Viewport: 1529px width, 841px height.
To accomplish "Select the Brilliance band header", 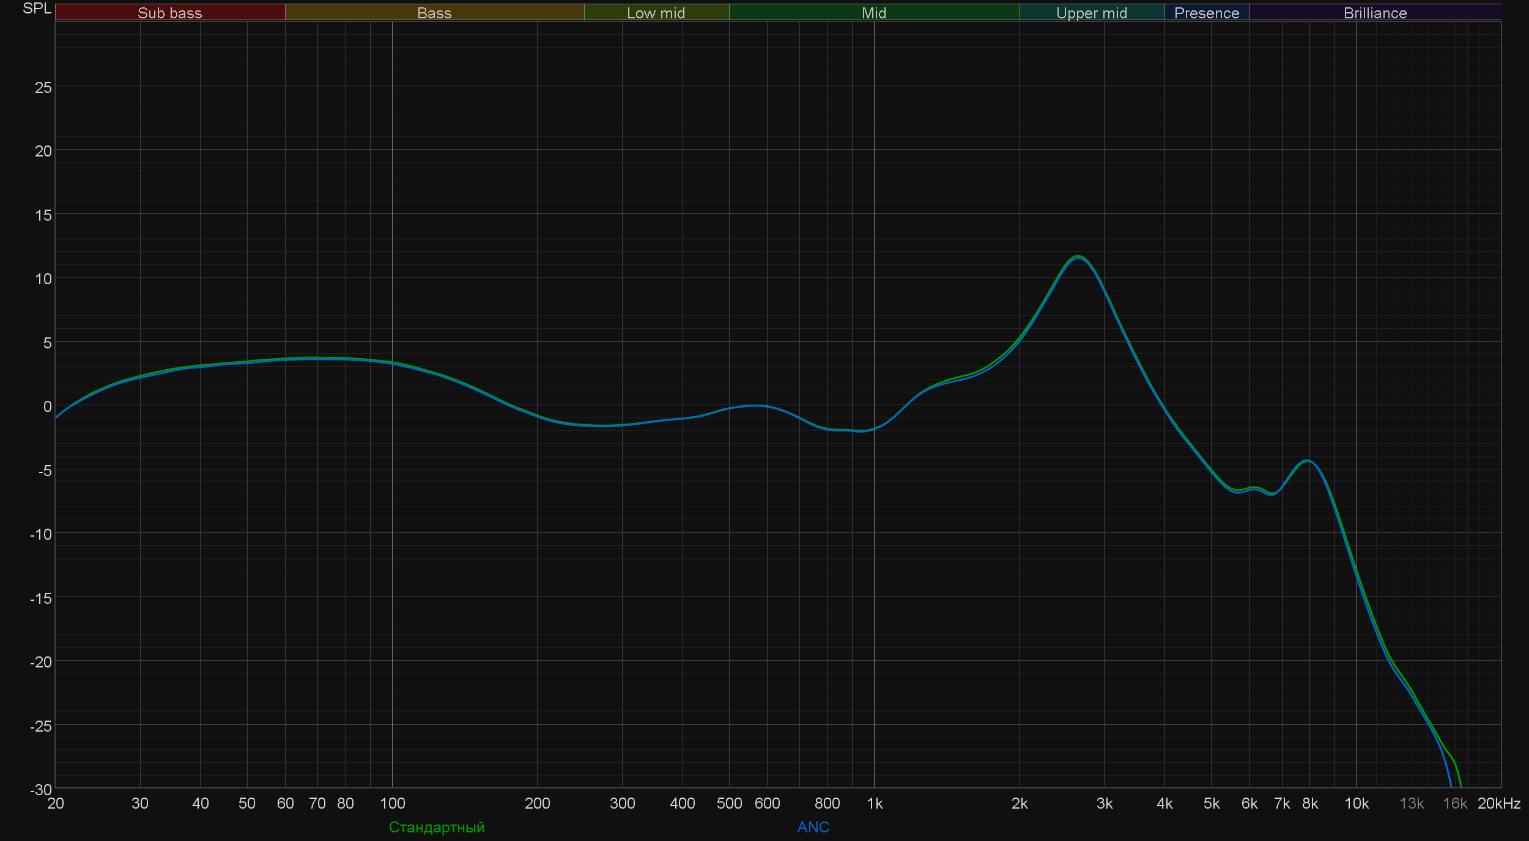I will 1375,13.
